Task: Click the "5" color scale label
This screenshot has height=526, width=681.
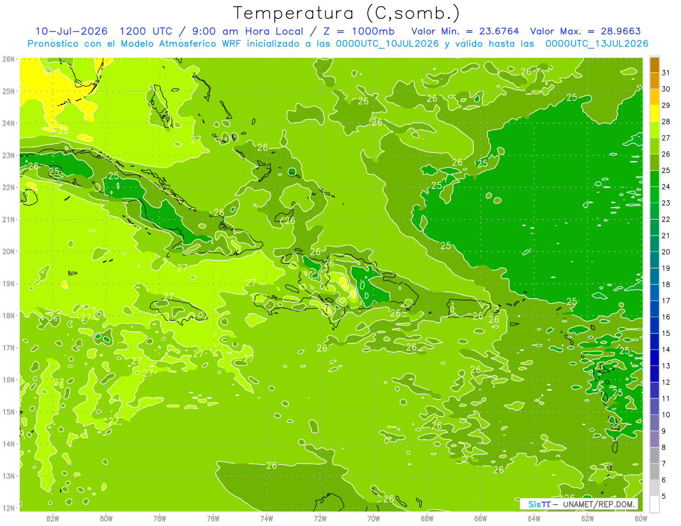Action: click(665, 496)
